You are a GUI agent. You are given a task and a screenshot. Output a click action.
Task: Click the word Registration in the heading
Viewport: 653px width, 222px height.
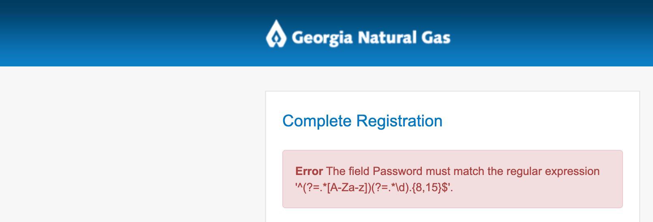(x=399, y=121)
